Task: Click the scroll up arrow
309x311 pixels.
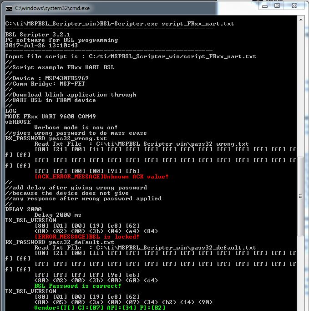Action: click(301, 20)
